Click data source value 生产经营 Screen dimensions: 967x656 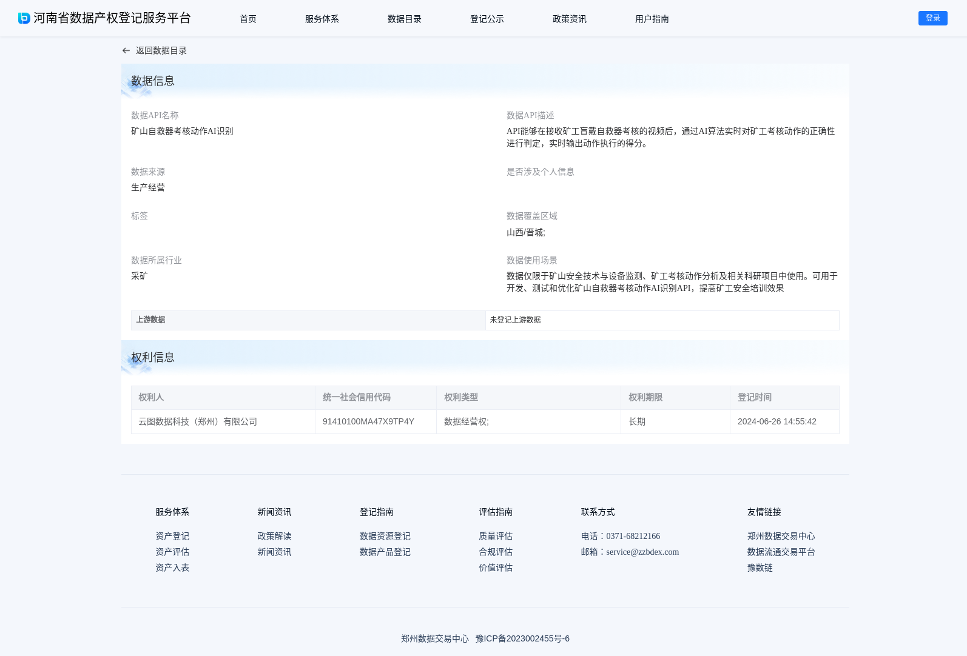tap(148, 187)
